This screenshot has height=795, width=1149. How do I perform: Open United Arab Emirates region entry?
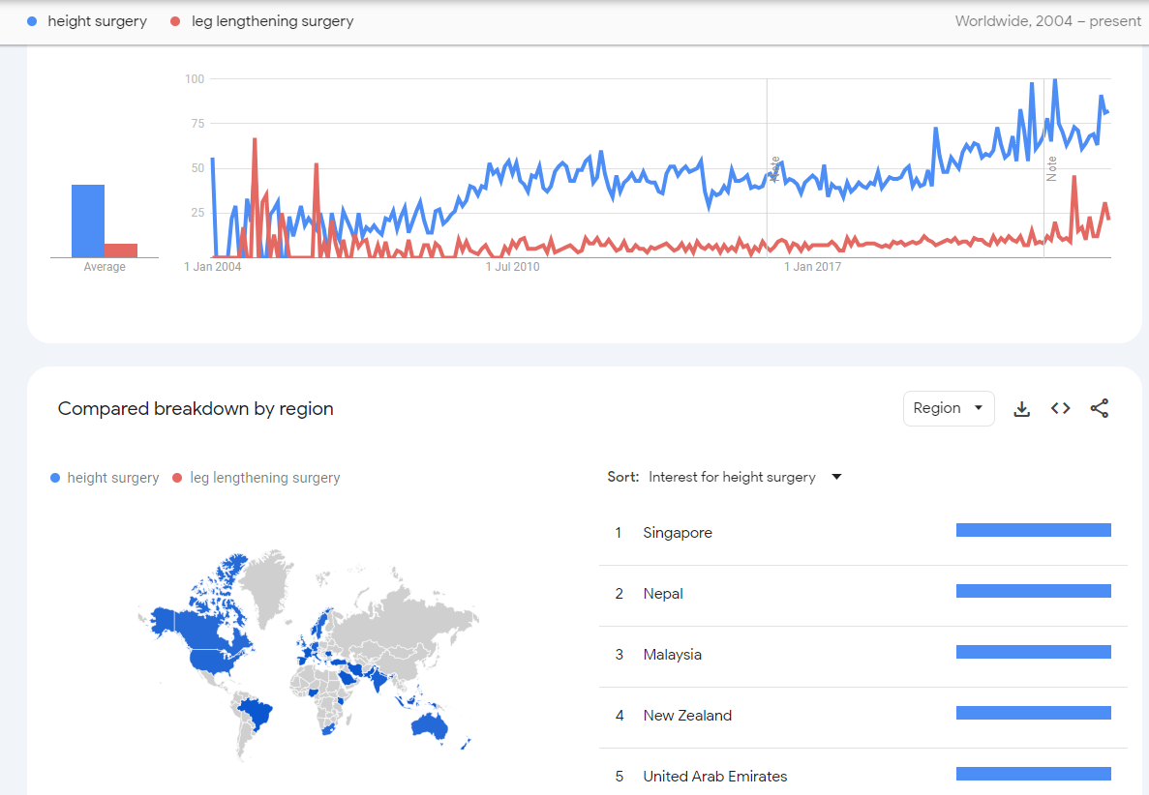[x=714, y=776]
